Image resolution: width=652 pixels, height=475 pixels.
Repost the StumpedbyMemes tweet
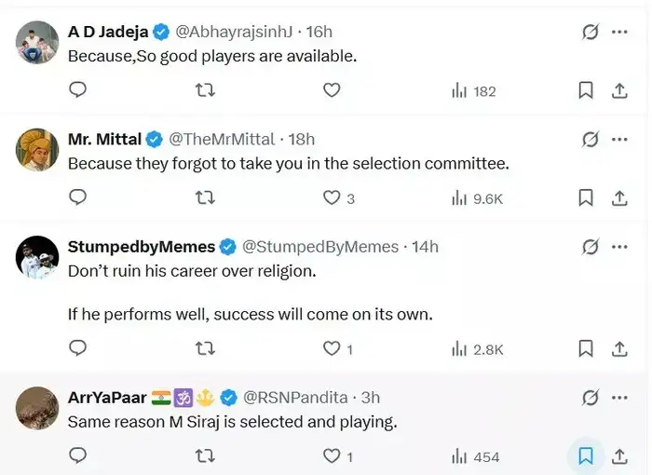click(x=206, y=349)
